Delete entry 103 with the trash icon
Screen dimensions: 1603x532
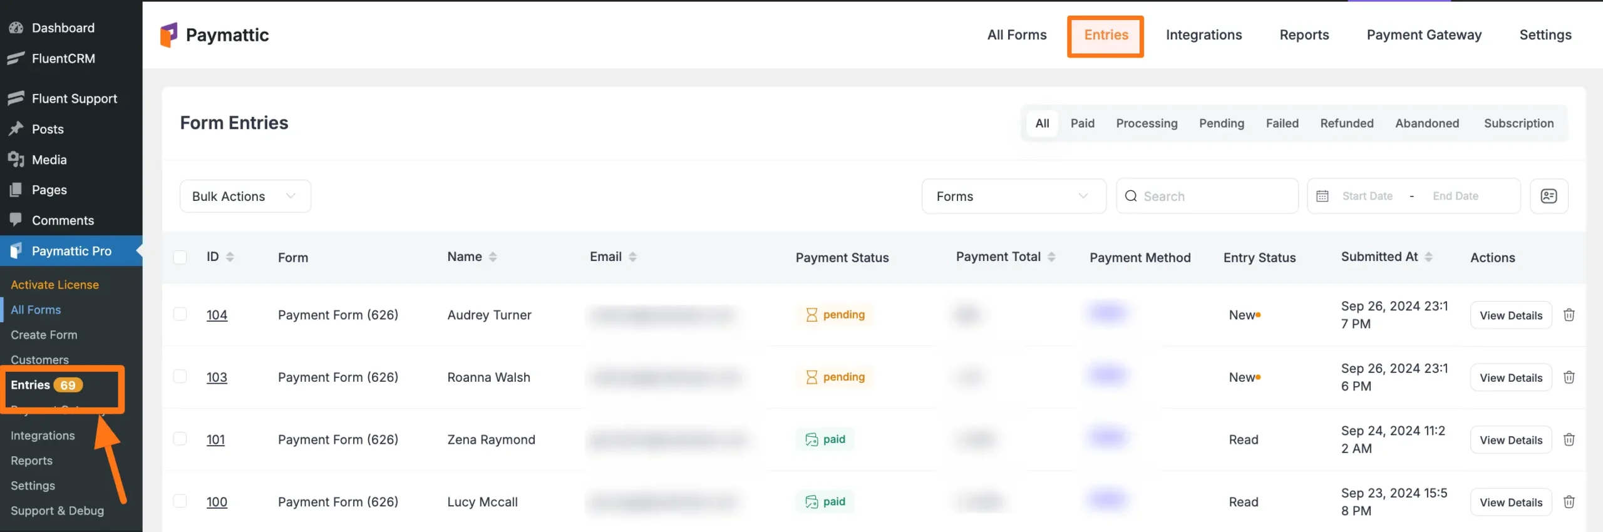tap(1569, 377)
